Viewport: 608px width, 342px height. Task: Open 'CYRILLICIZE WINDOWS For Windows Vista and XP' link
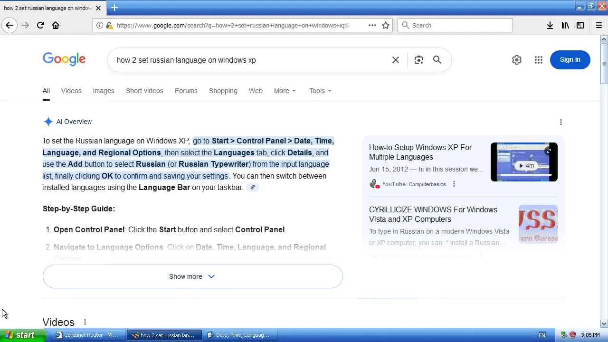[x=433, y=214]
